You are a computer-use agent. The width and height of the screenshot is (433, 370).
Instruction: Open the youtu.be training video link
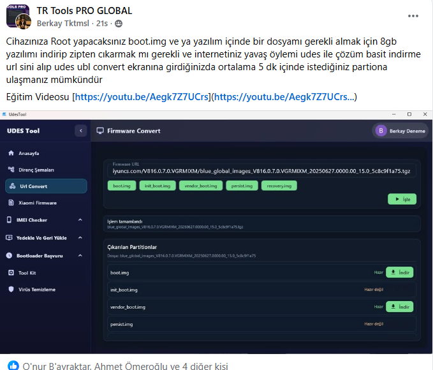coord(142,97)
